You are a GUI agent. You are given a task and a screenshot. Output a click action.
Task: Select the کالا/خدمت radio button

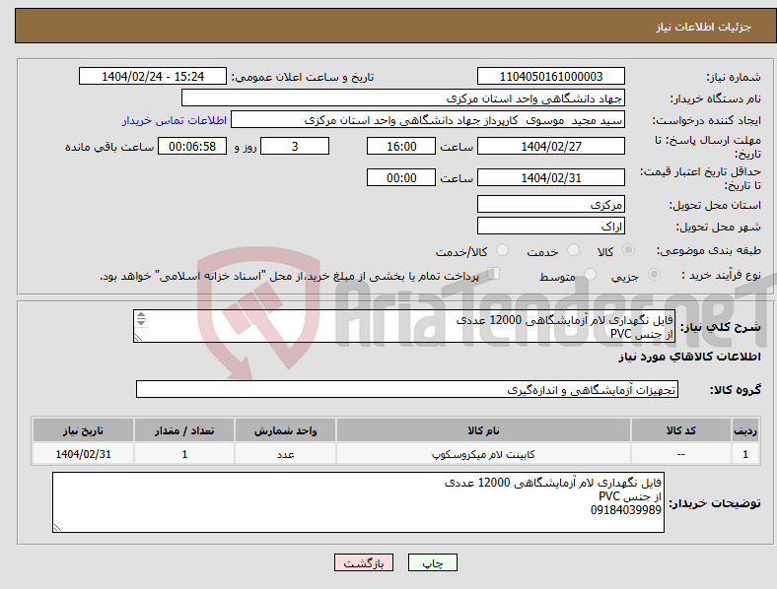(503, 250)
